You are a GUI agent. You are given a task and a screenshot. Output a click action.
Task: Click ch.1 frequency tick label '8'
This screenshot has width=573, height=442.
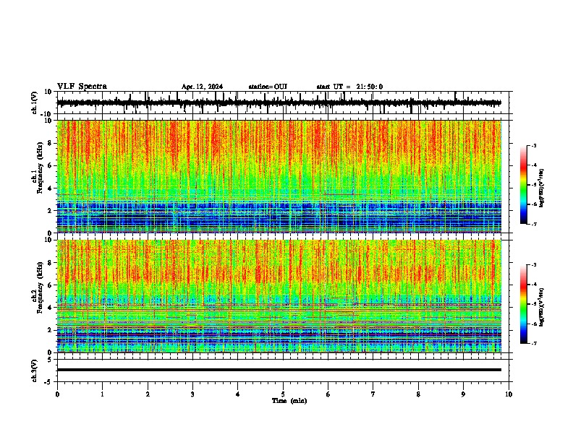coord(51,143)
